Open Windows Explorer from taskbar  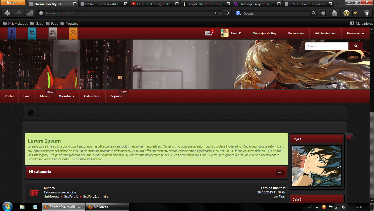tap(22, 207)
